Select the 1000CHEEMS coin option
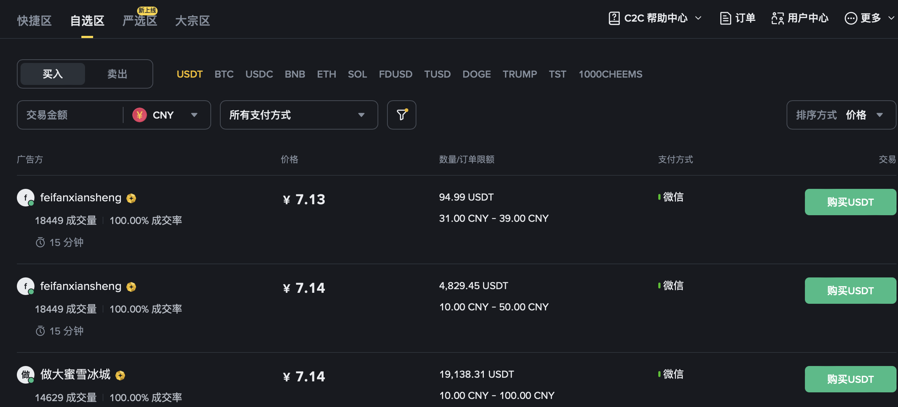 (x=610, y=74)
